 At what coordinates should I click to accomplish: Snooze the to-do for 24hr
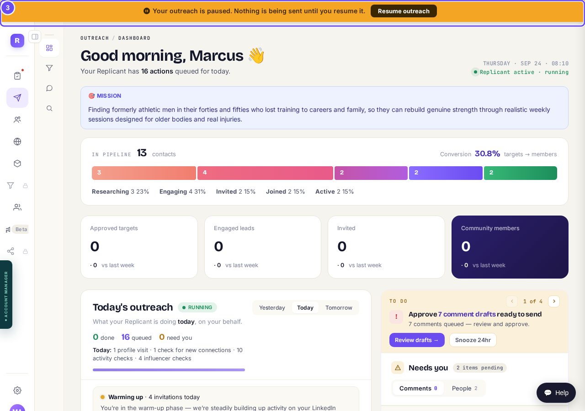point(473,340)
